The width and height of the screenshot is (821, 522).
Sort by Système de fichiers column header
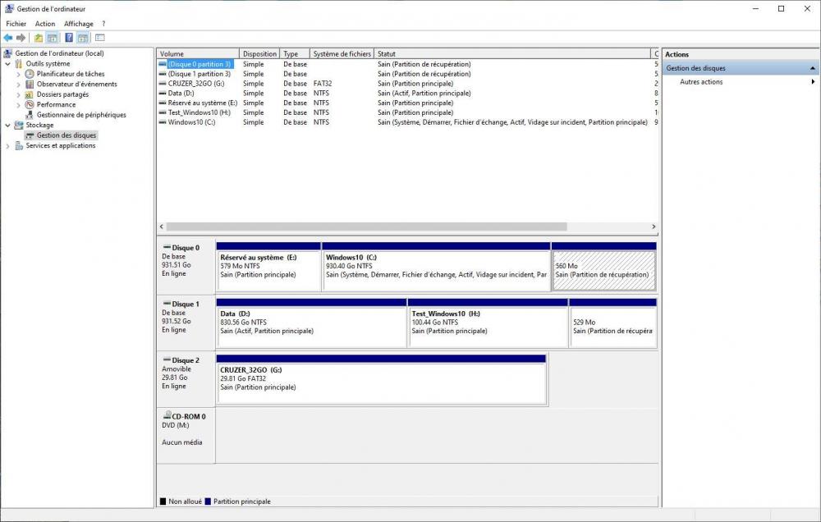click(342, 54)
